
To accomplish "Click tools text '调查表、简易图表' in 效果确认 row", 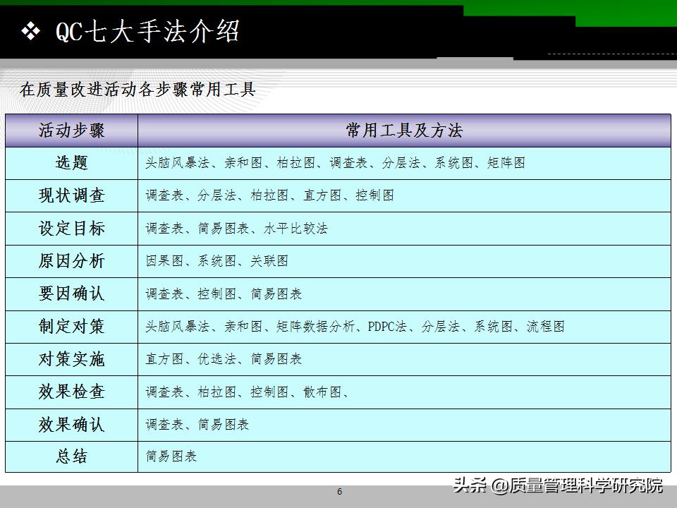I will point(197,424).
